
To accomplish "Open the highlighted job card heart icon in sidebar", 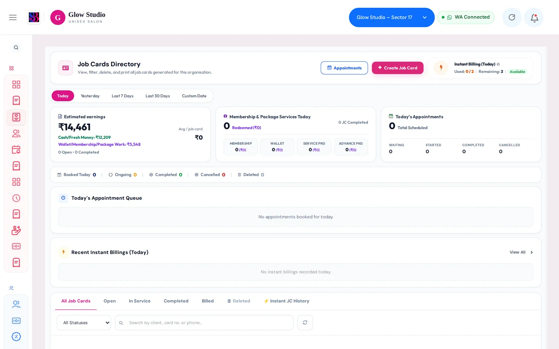I will coord(16,117).
